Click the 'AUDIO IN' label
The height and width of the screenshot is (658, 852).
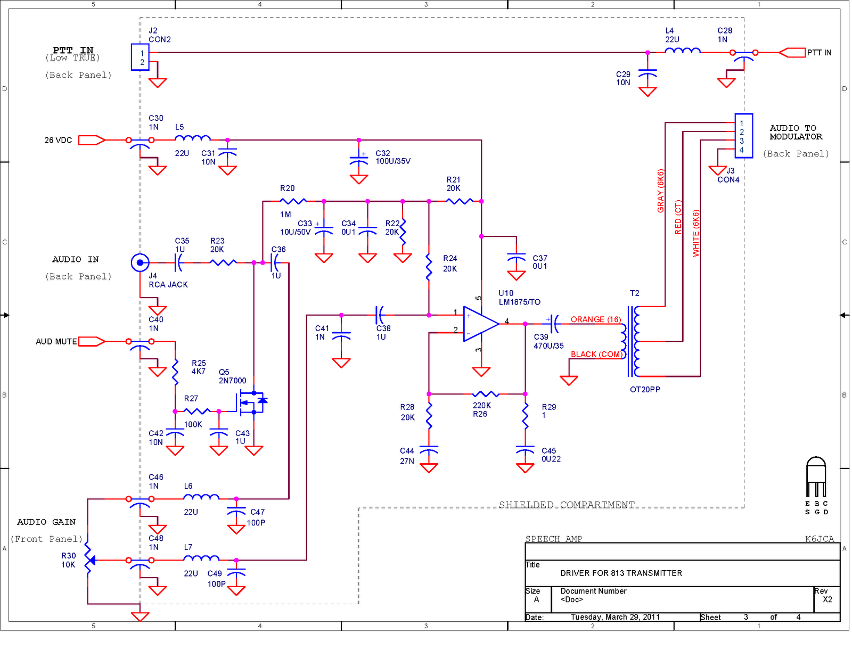[76, 259]
